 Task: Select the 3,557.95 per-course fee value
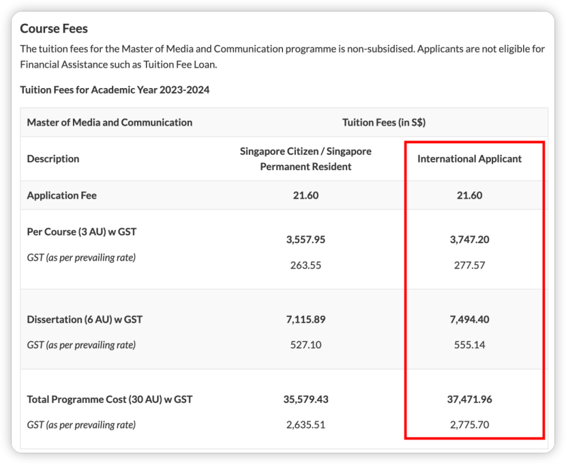[306, 240]
